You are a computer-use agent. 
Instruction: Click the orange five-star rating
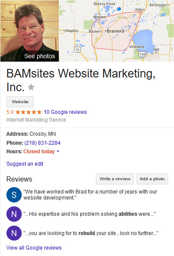click(29, 112)
